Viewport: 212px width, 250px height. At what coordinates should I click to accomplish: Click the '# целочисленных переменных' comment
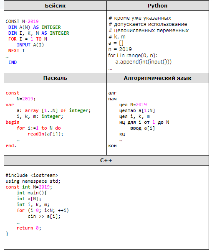[149, 31]
